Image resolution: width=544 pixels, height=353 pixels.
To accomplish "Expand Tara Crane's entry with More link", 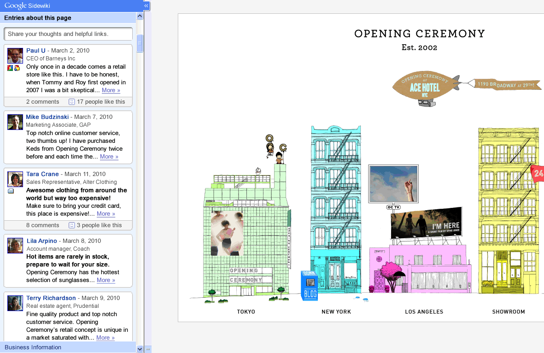I will coord(106,214).
